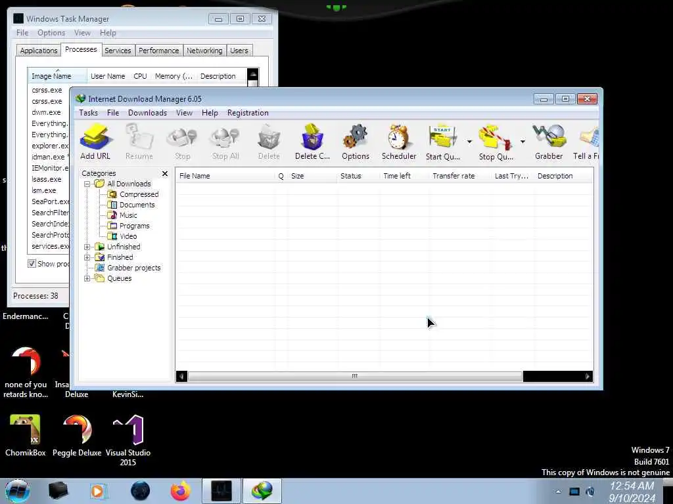Collapse the All Downloads tree node

click(x=87, y=184)
